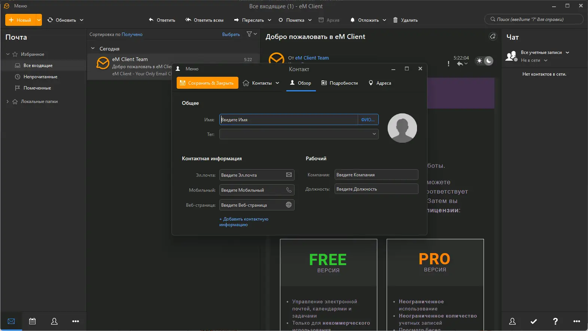Click the accounts avatar icon in Chat

[511, 56]
